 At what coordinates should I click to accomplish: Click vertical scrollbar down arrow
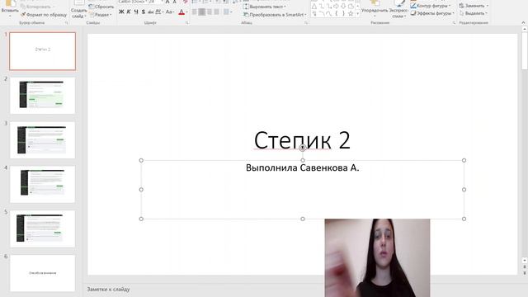pos(525,261)
